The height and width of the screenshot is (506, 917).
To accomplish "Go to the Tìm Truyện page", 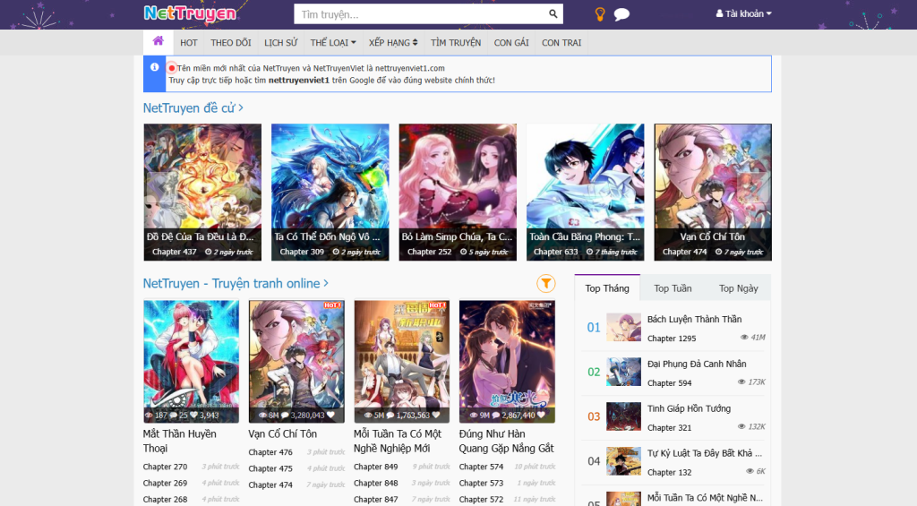I will (x=456, y=42).
